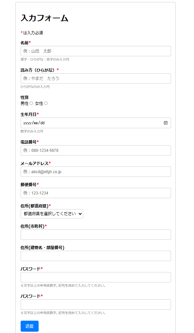Focus the メールアドレス input field
194x333 pixels.
pos(96,171)
